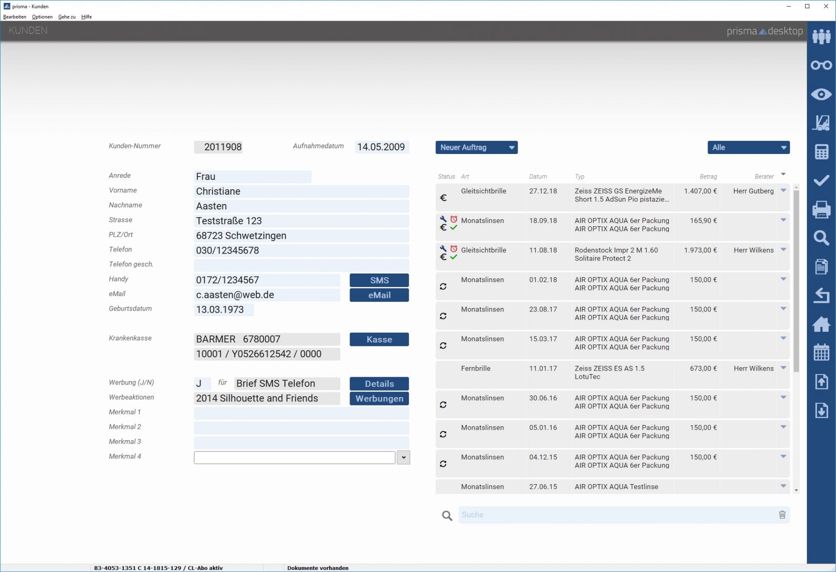Viewport: 836px width, 572px height.
Task: Click the calculator icon in sidebar
Action: click(x=821, y=152)
